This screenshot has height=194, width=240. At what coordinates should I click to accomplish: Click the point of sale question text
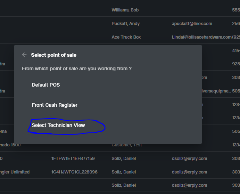(x=76, y=68)
